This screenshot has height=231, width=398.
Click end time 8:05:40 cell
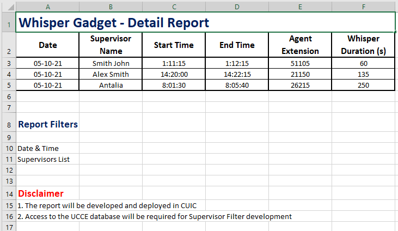237,85
